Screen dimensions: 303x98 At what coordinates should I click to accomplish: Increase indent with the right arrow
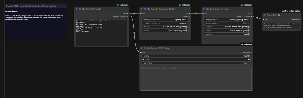pyautogui.click(x=249, y=59)
